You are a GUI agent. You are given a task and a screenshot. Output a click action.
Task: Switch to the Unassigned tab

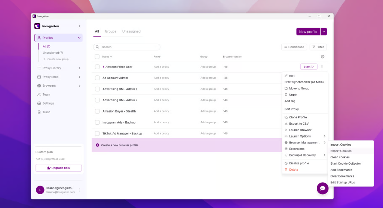(131, 31)
